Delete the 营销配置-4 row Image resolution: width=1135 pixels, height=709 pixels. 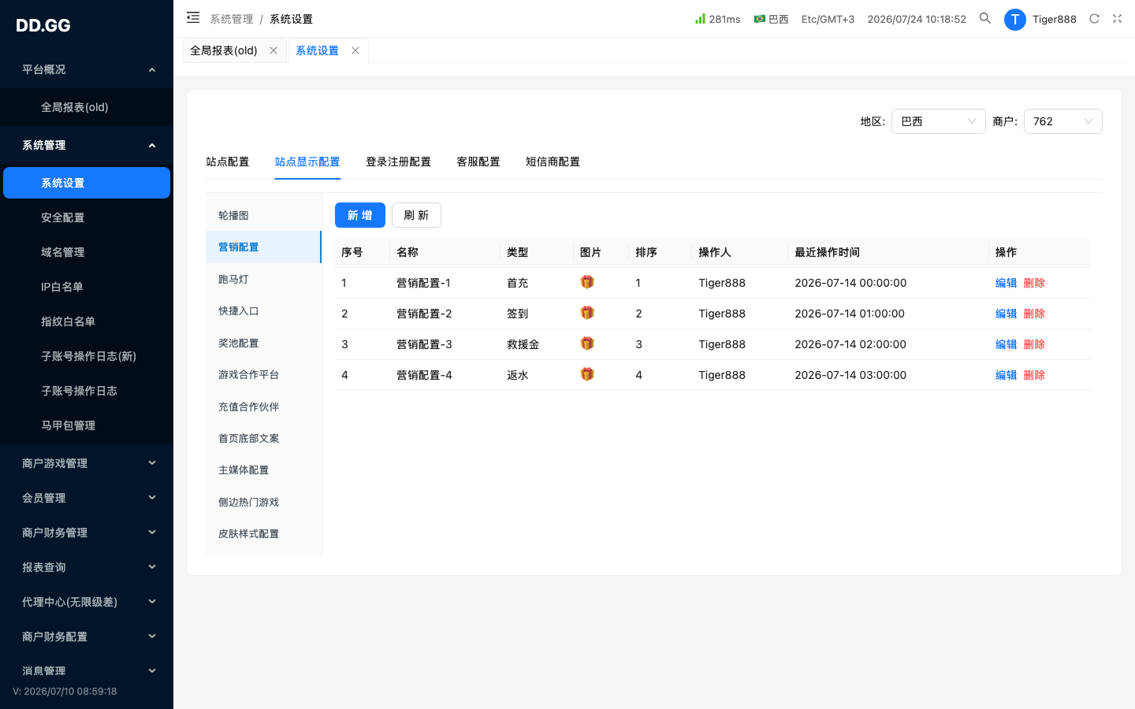pos(1034,375)
